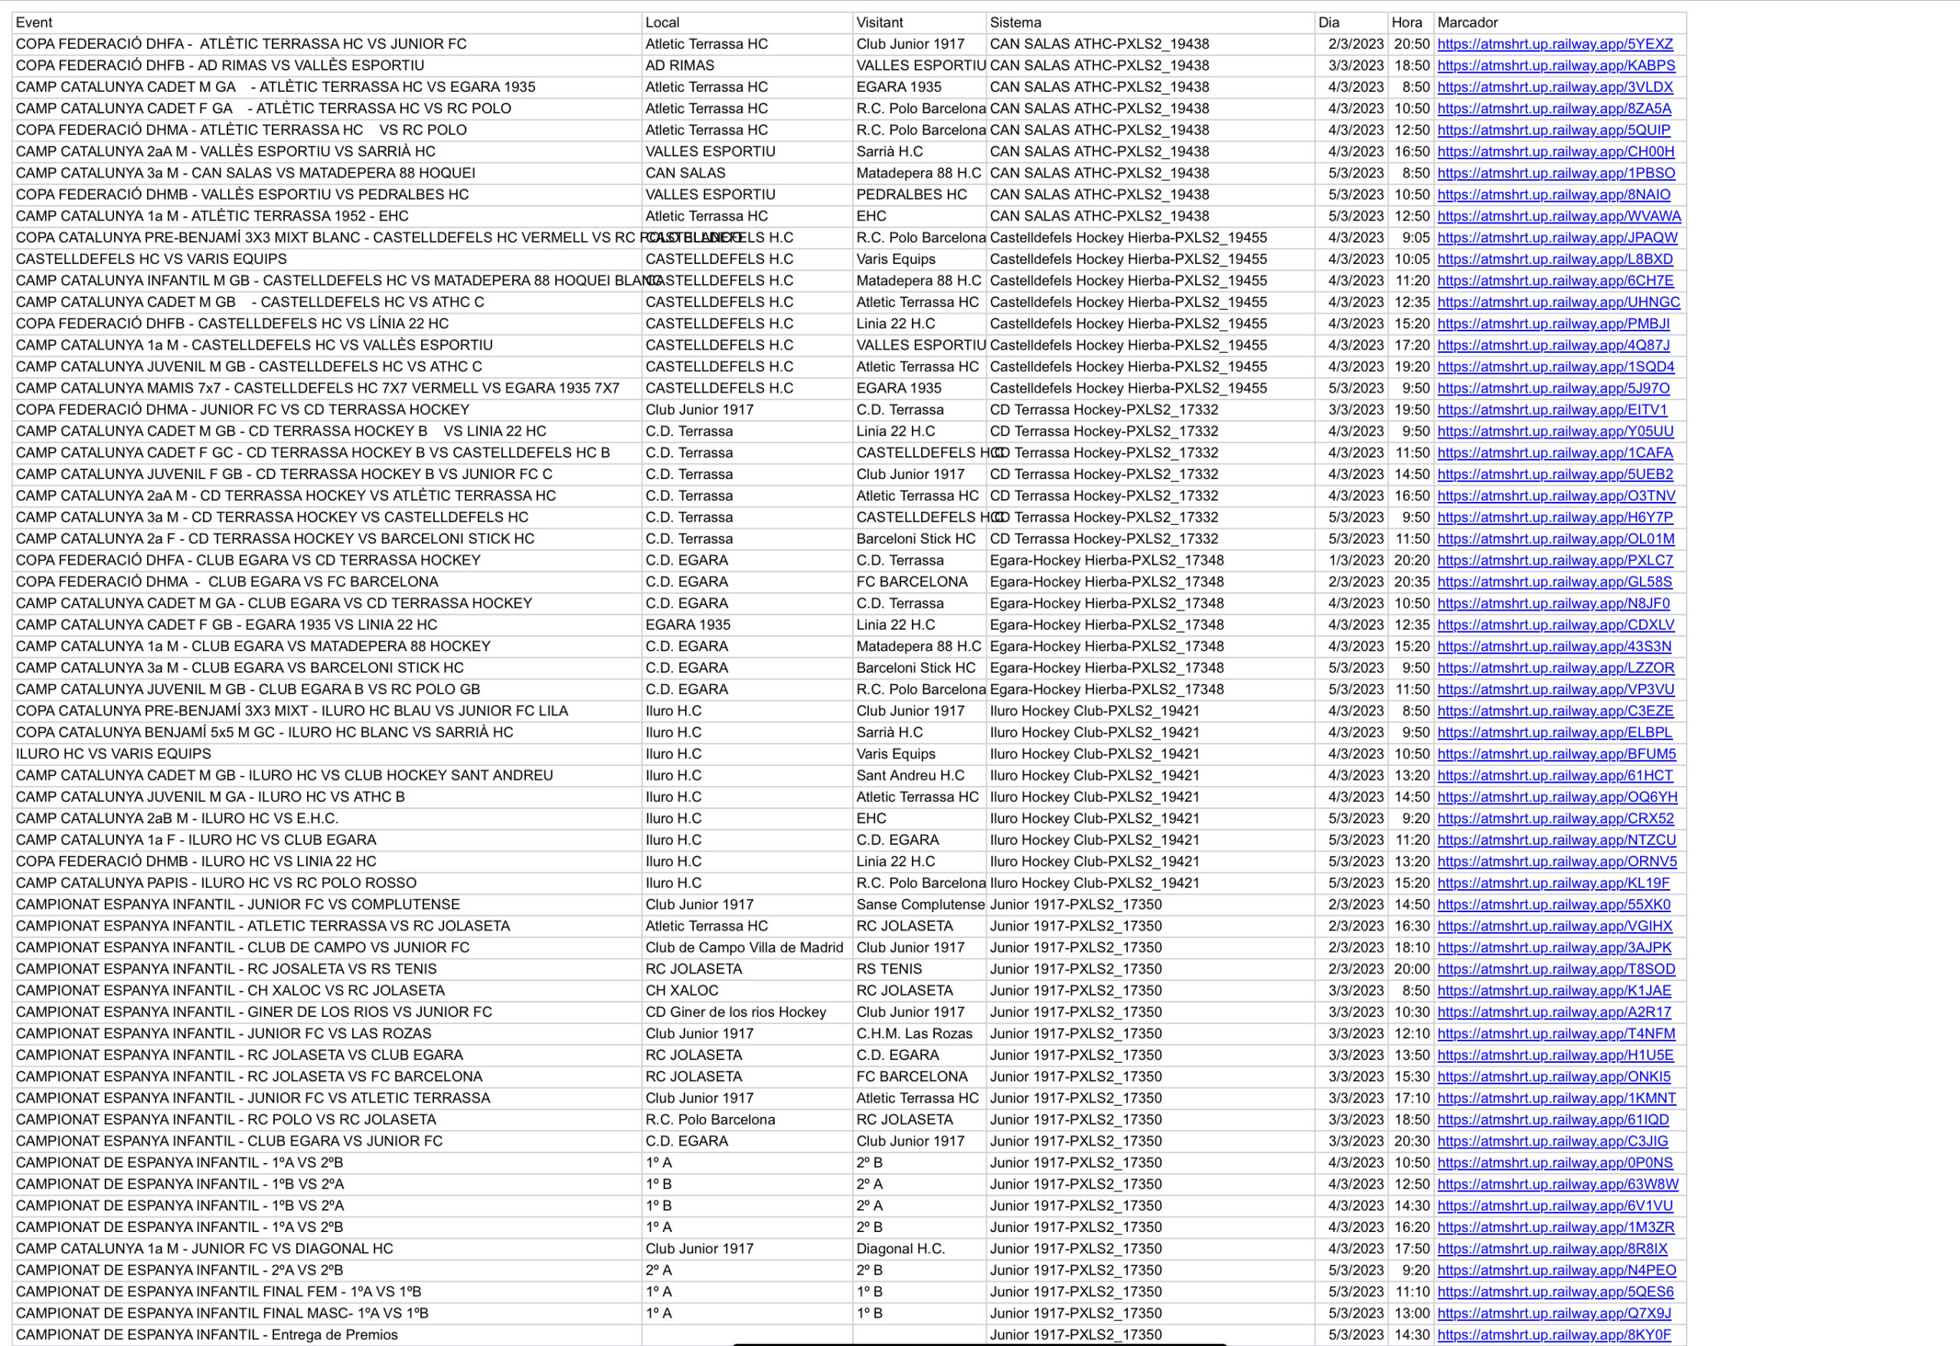This screenshot has height=1346, width=1960.
Task: Open link ending UHNGC
Action: coord(1558,302)
